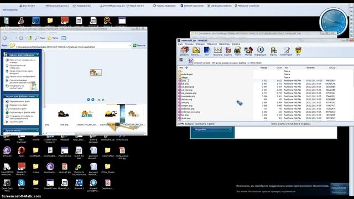The width and height of the screenshot is (354, 199).
Task: Sort by the Размер column header
Action: click(x=263, y=67)
